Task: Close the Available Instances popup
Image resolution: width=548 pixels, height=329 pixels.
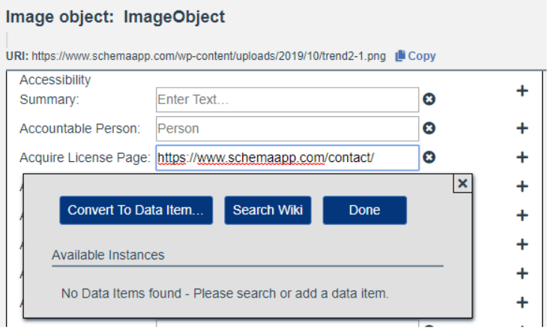Action: [463, 184]
